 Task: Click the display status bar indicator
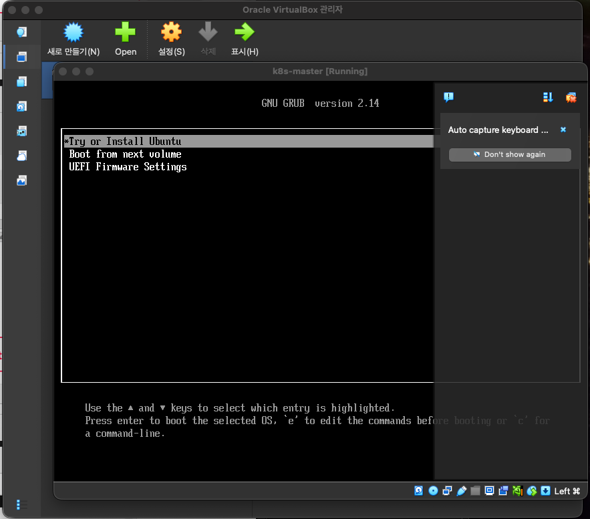(x=490, y=491)
